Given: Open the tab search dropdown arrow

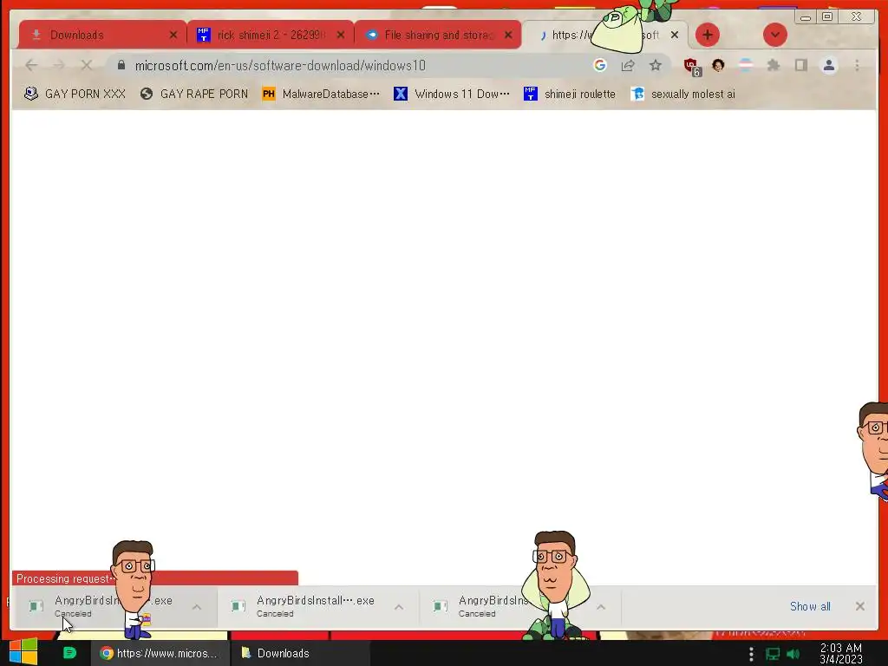Looking at the screenshot, I should point(774,35).
